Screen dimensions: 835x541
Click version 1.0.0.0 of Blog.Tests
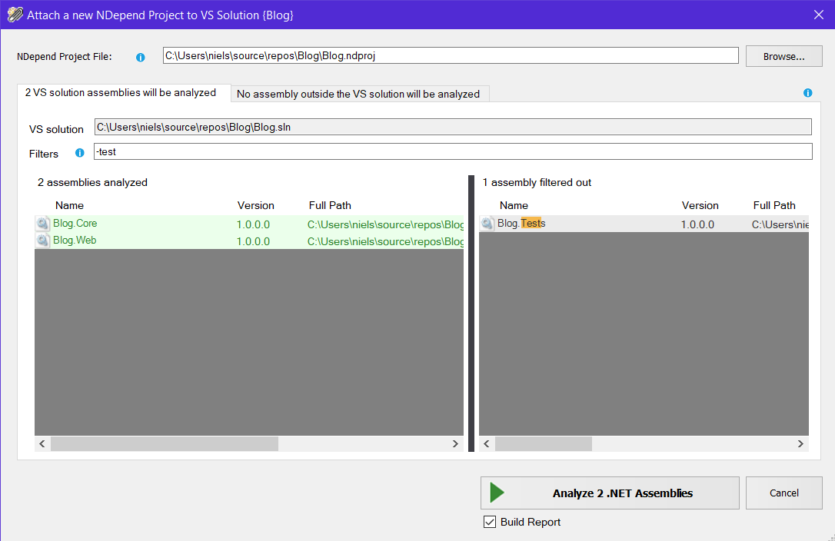(x=697, y=224)
